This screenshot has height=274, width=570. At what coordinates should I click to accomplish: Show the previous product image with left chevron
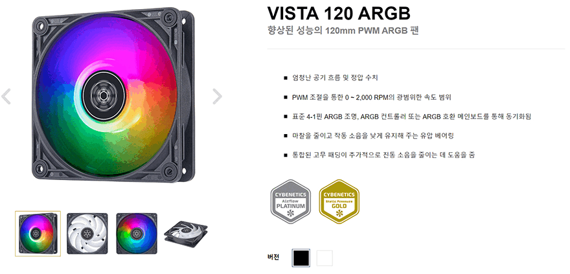[x=6, y=97]
